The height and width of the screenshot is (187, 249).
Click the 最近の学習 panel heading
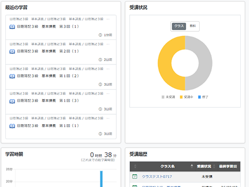(x=16, y=7)
